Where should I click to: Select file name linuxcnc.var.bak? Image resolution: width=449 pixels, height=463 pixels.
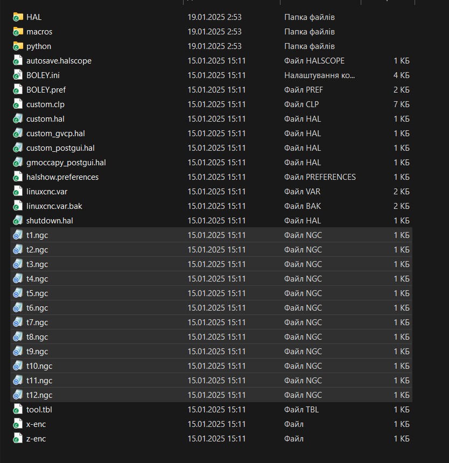(54, 206)
